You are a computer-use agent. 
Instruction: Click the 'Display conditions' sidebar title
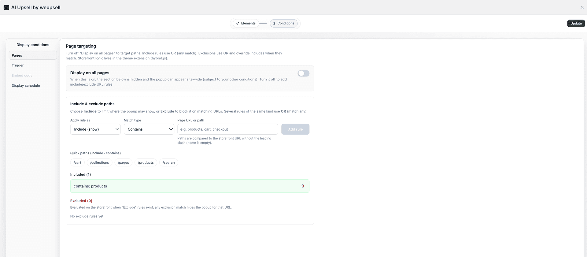tap(33, 45)
